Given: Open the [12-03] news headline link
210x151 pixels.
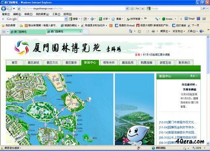Looking at the screenshot, I should click(x=178, y=122).
